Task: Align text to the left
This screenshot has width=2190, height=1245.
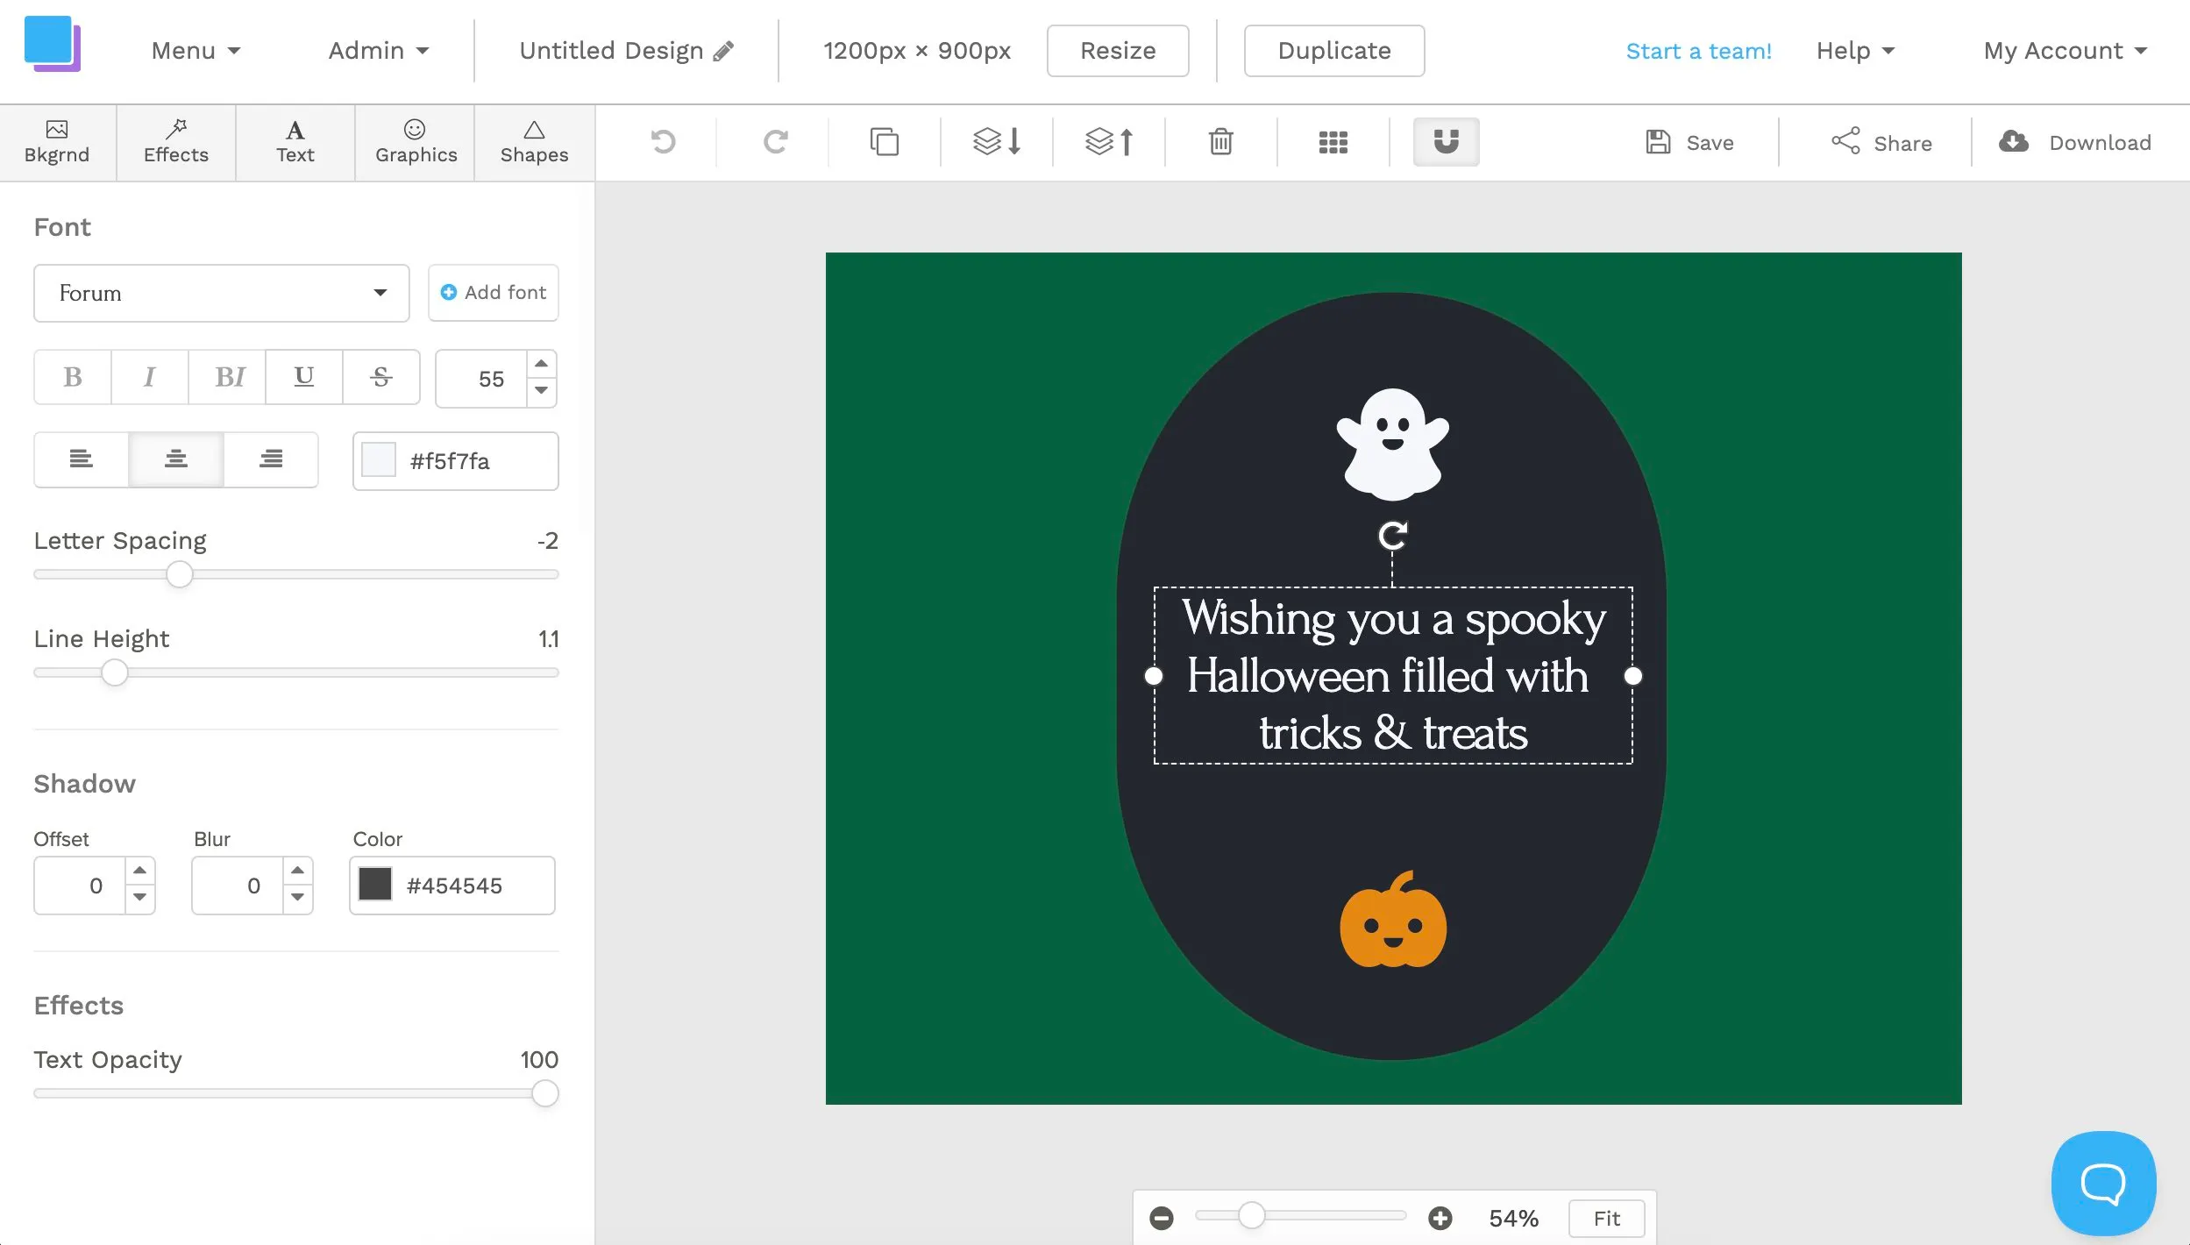Action: point(81,459)
